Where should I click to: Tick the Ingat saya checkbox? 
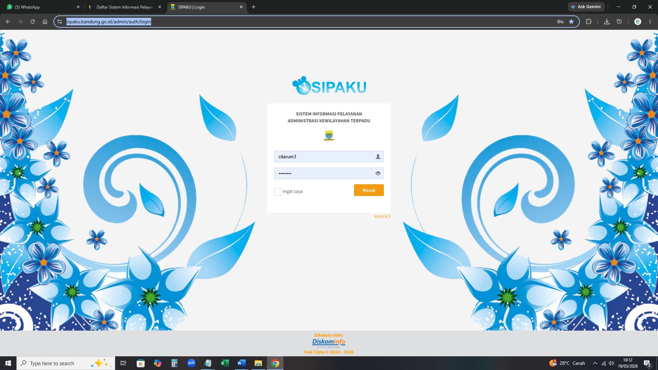click(278, 192)
